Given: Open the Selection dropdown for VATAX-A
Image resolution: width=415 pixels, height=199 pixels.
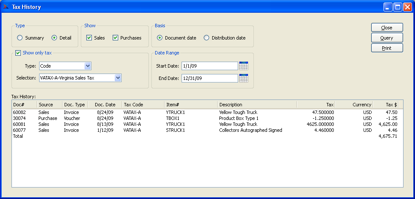Looking at the screenshot, I should (x=118, y=78).
